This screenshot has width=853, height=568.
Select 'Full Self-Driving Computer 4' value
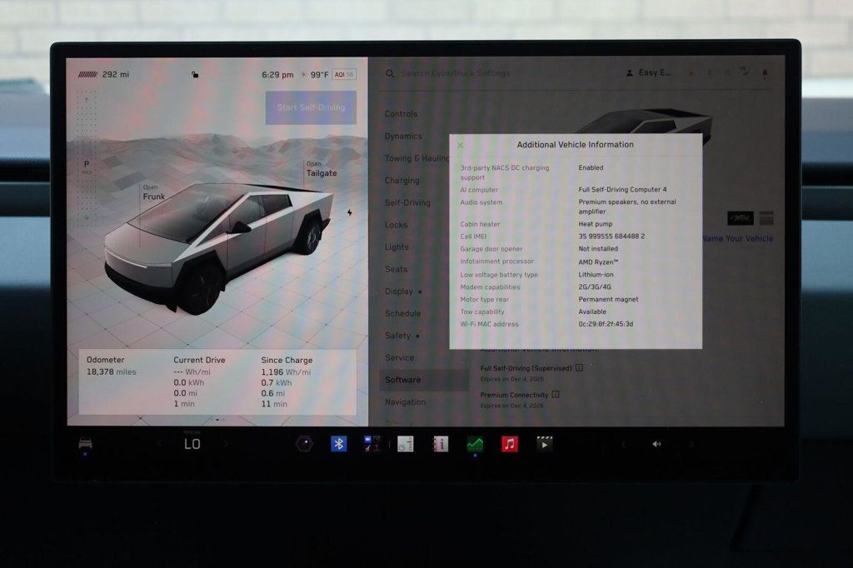point(622,189)
